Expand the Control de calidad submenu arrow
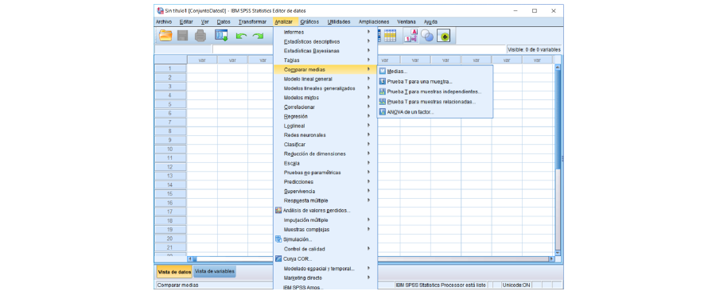716x295 pixels. (x=368, y=249)
